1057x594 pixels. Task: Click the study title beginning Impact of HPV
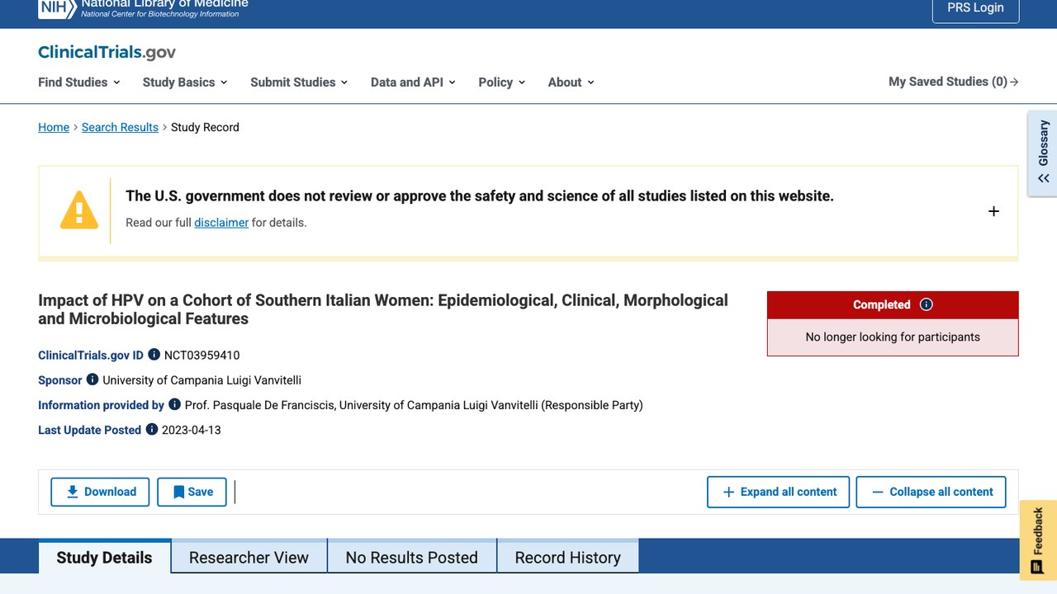(383, 309)
